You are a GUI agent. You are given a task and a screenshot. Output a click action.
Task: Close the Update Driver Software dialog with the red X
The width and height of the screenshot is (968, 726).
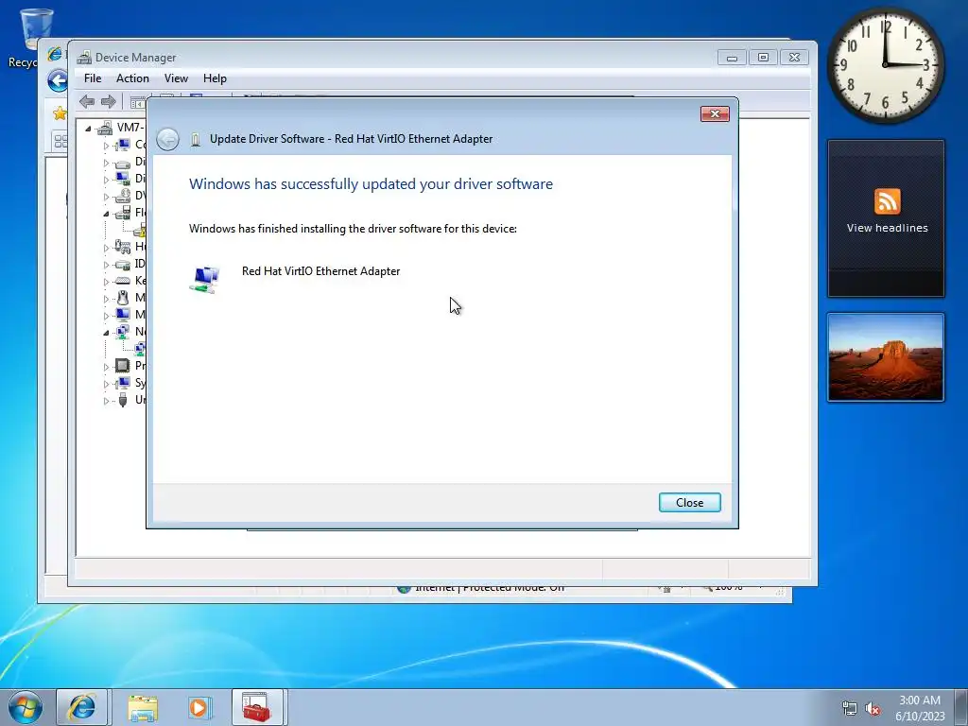point(715,113)
